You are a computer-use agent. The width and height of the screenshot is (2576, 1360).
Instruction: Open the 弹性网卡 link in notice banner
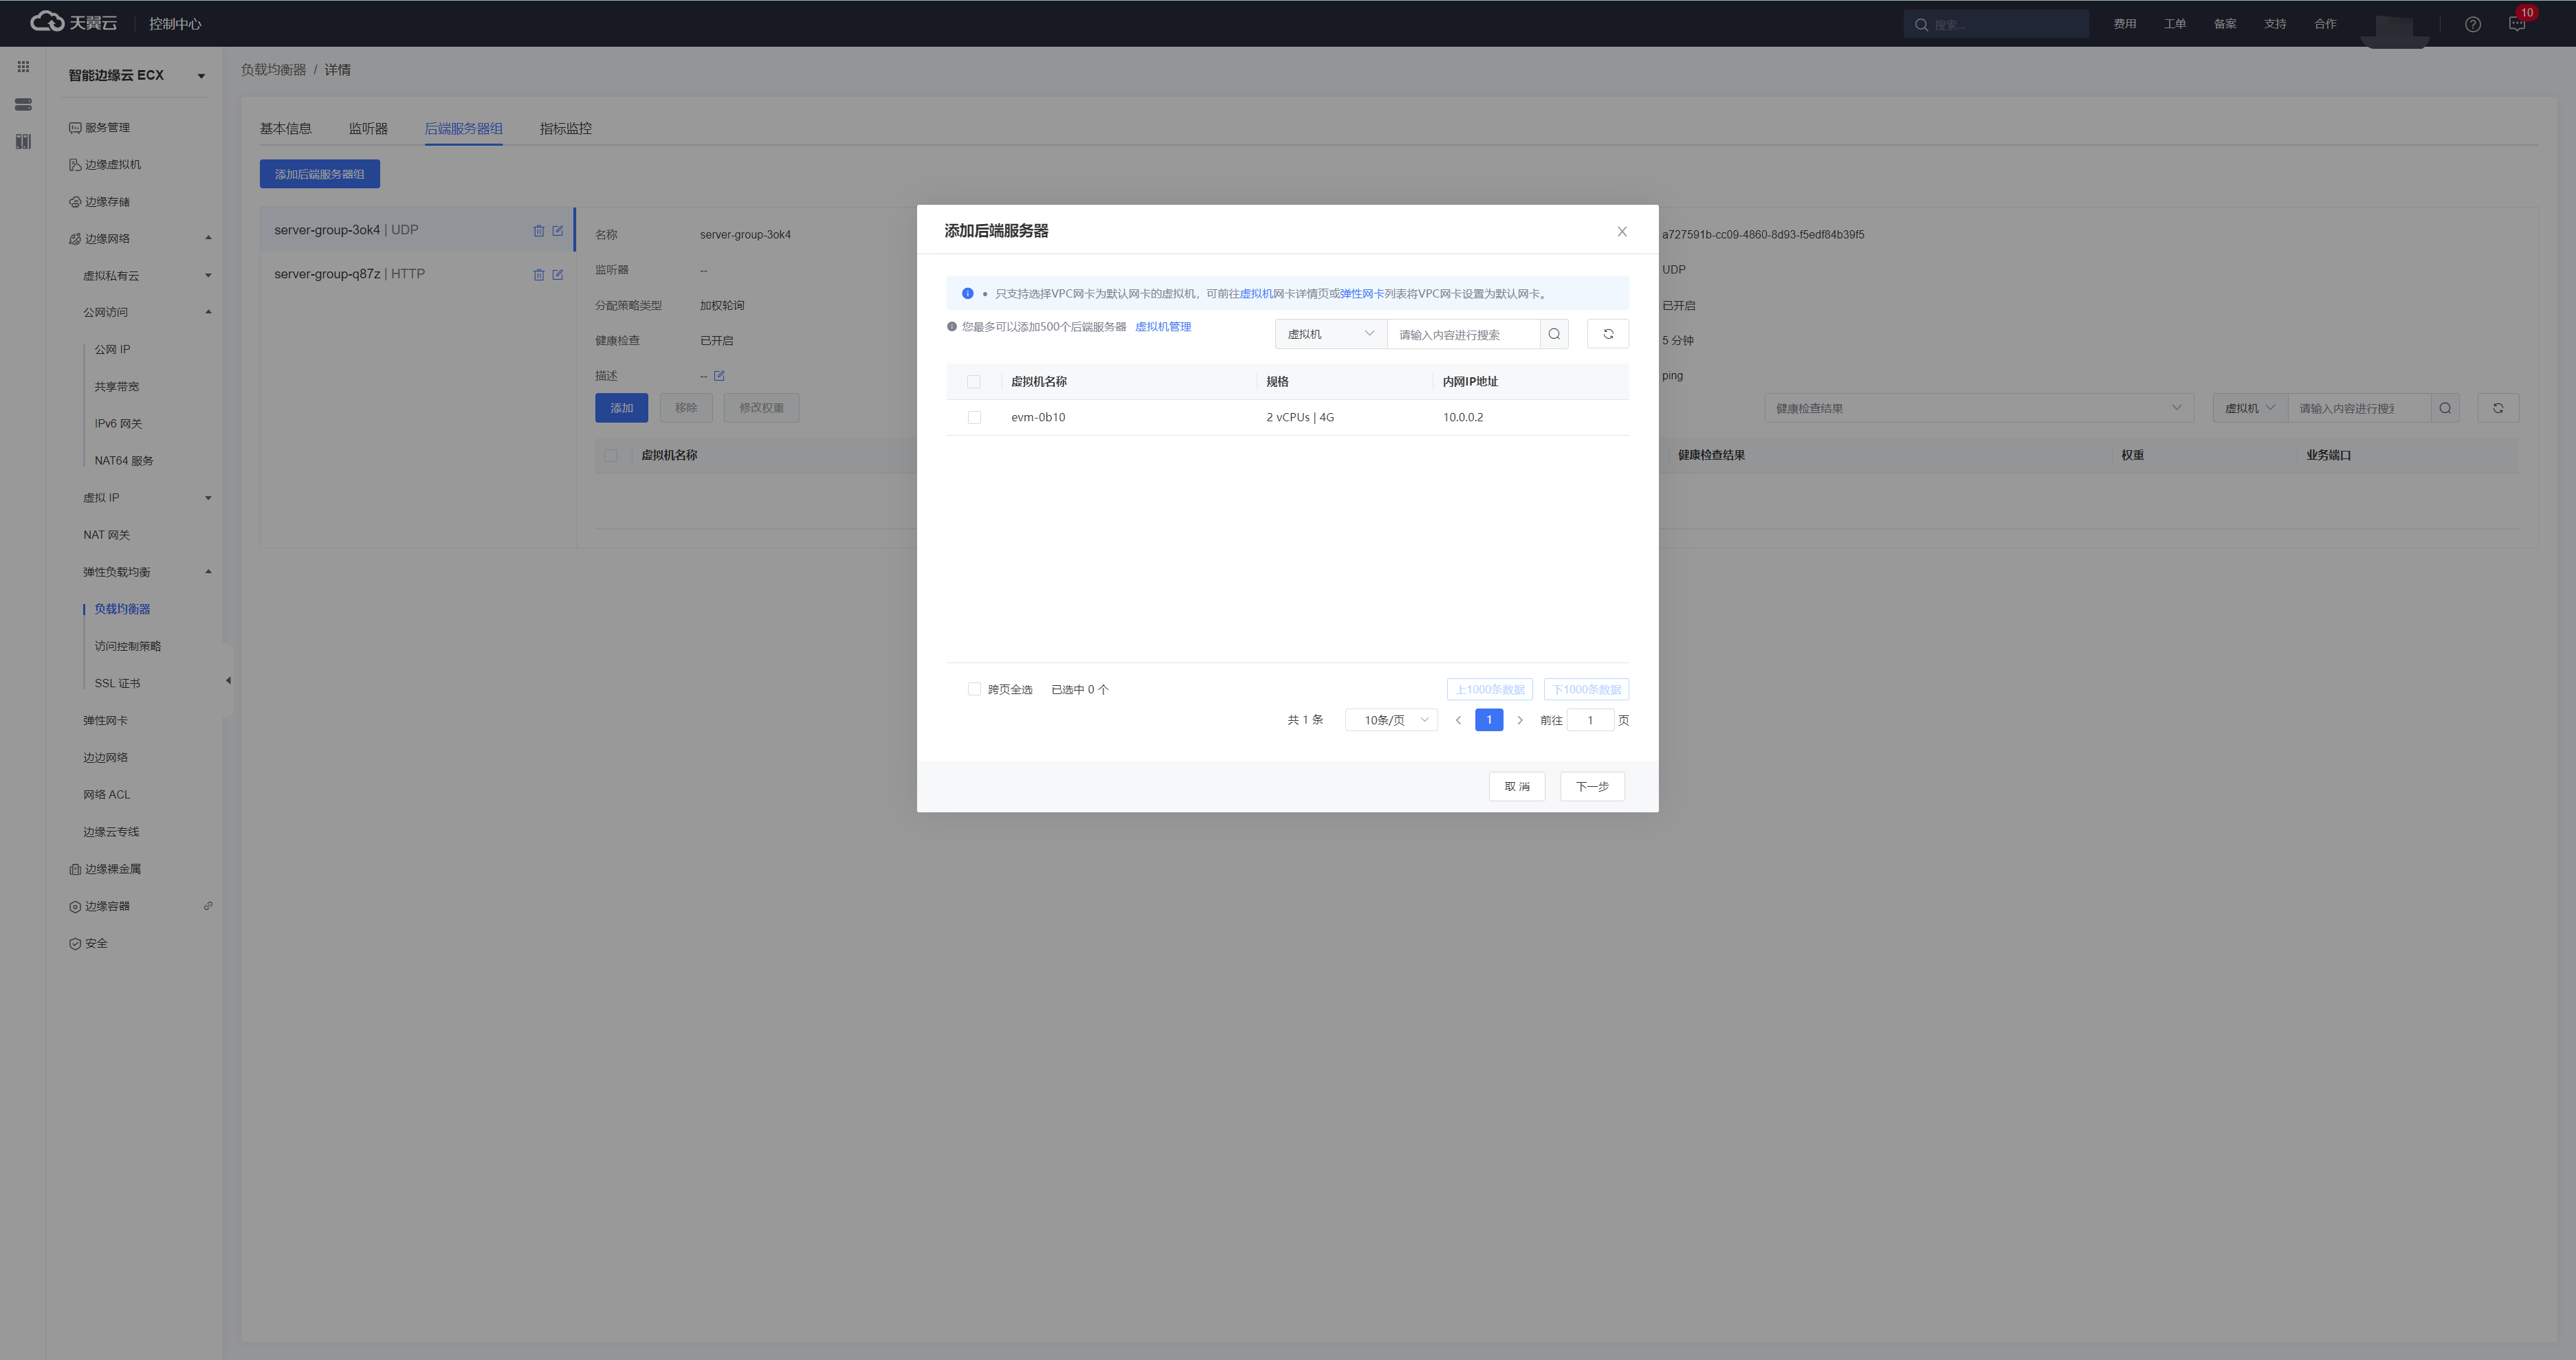[1361, 293]
